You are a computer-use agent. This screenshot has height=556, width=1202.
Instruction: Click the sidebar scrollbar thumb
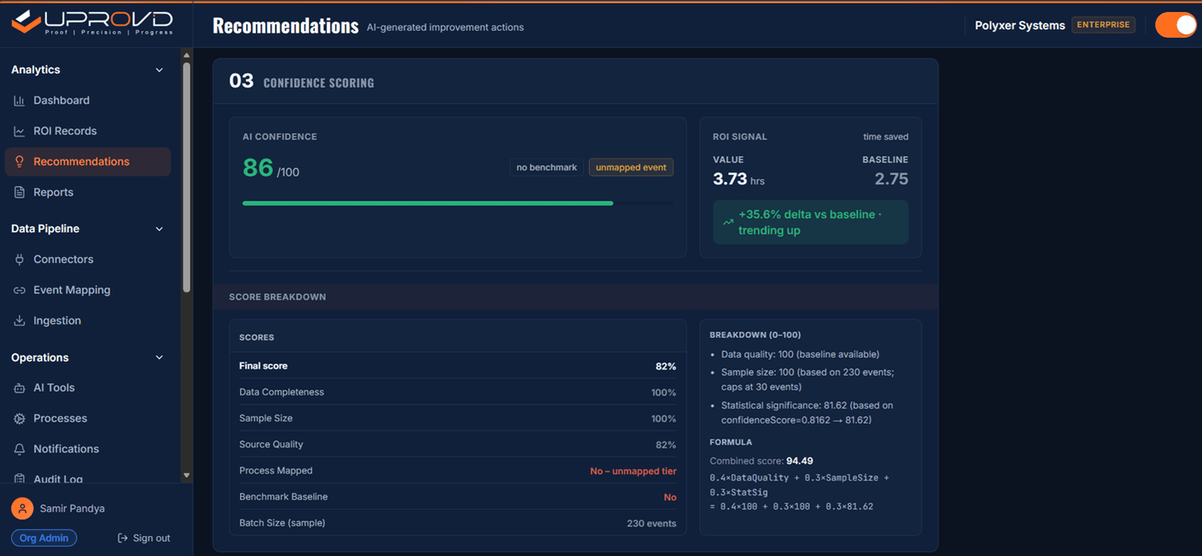tap(187, 176)
